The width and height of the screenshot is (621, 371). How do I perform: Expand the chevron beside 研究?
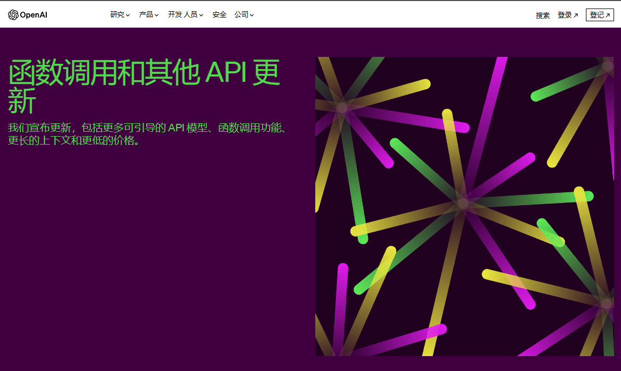click(x=128, y=15)
